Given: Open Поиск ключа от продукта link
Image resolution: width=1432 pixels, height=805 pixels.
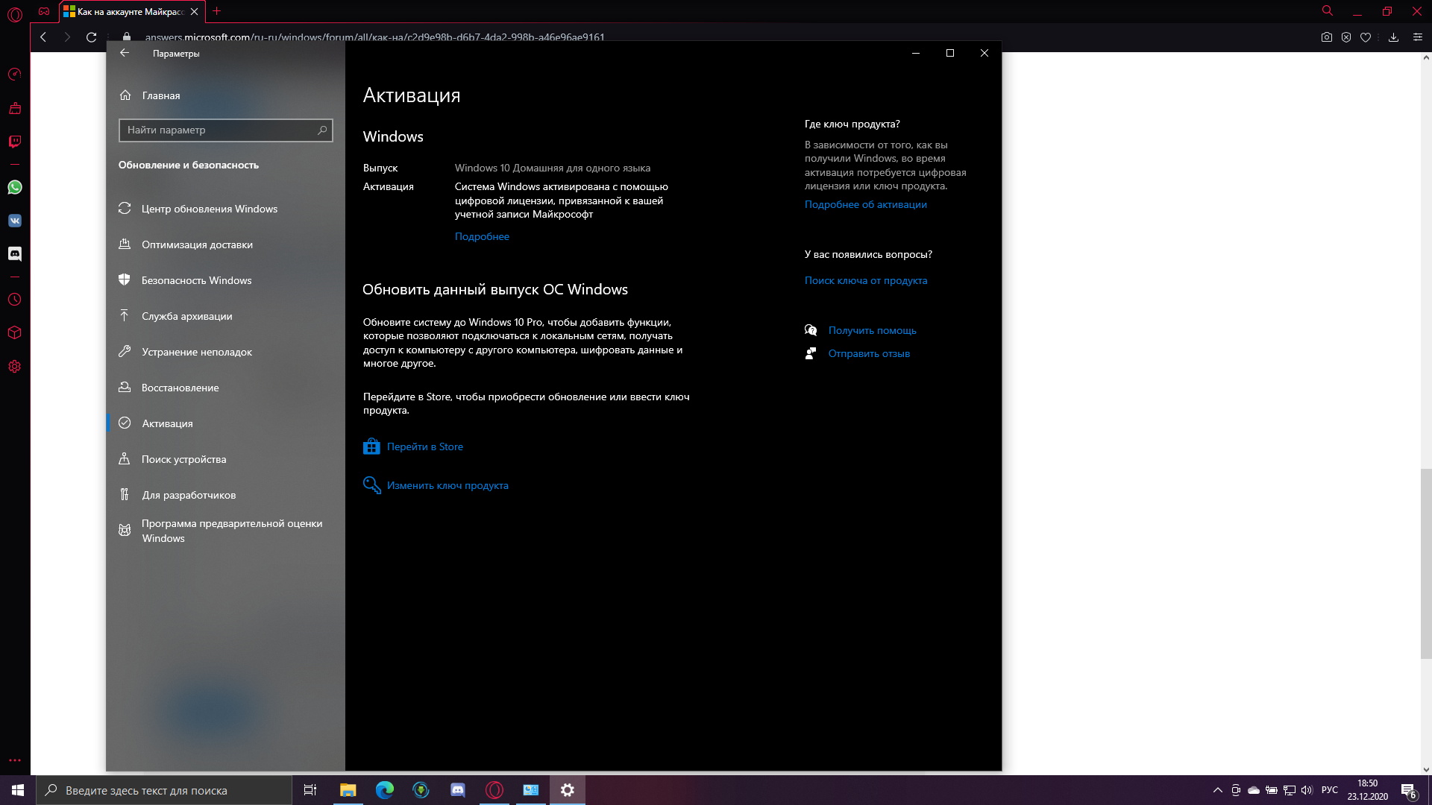Looking at the screenshot, I should (866, 280).
